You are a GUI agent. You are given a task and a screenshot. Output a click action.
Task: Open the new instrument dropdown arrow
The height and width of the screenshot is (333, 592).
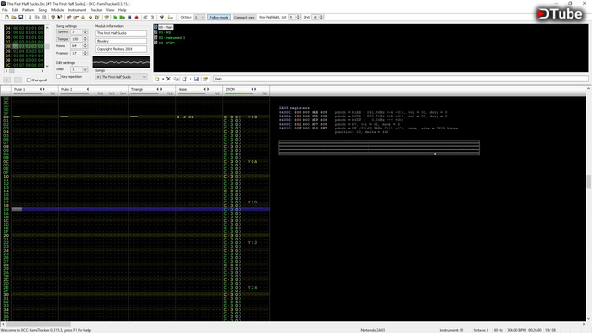(x=163, y=79)
